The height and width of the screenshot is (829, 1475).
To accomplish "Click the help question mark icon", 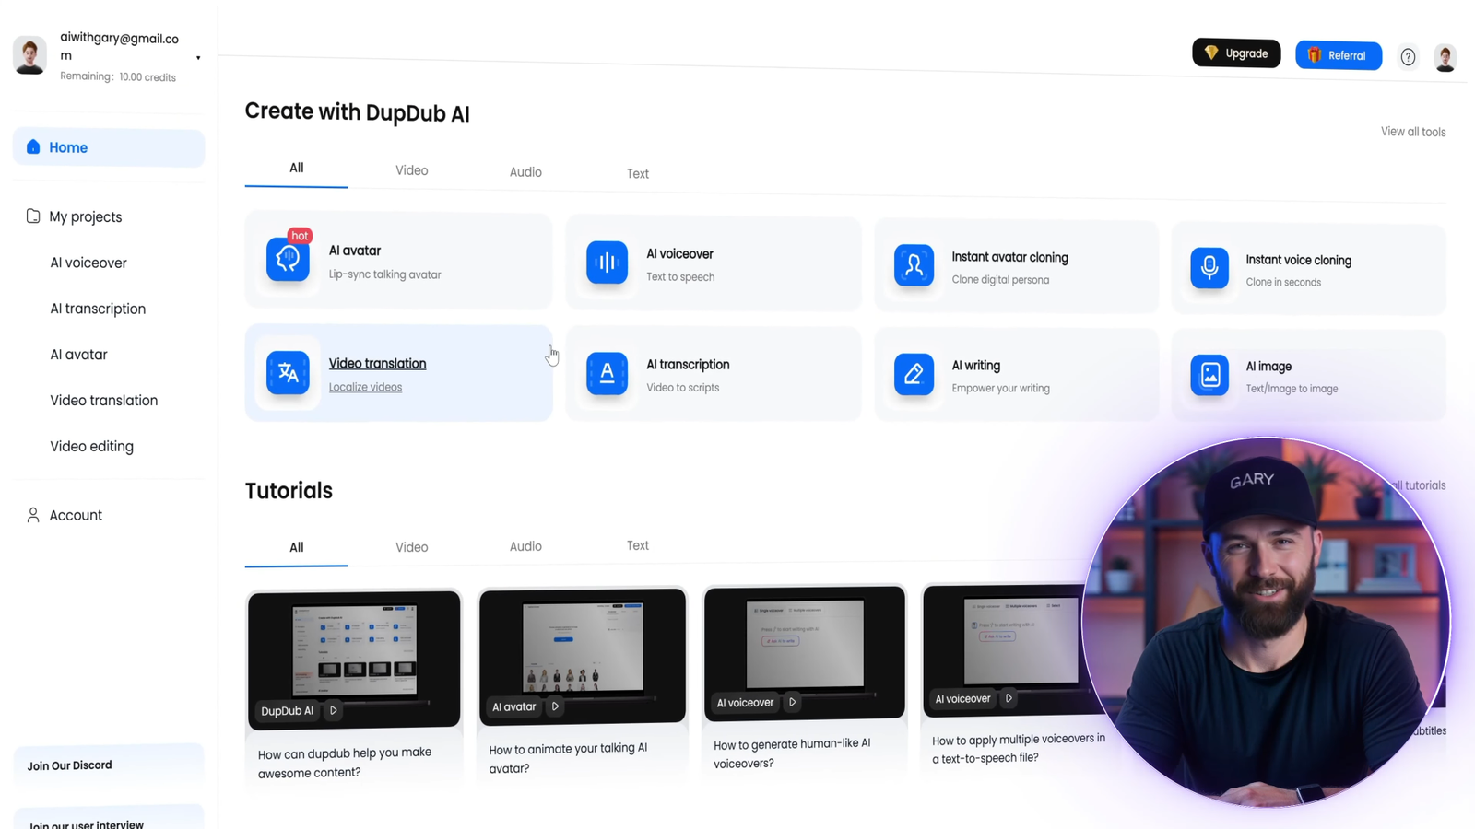I will click(1408, 57).
